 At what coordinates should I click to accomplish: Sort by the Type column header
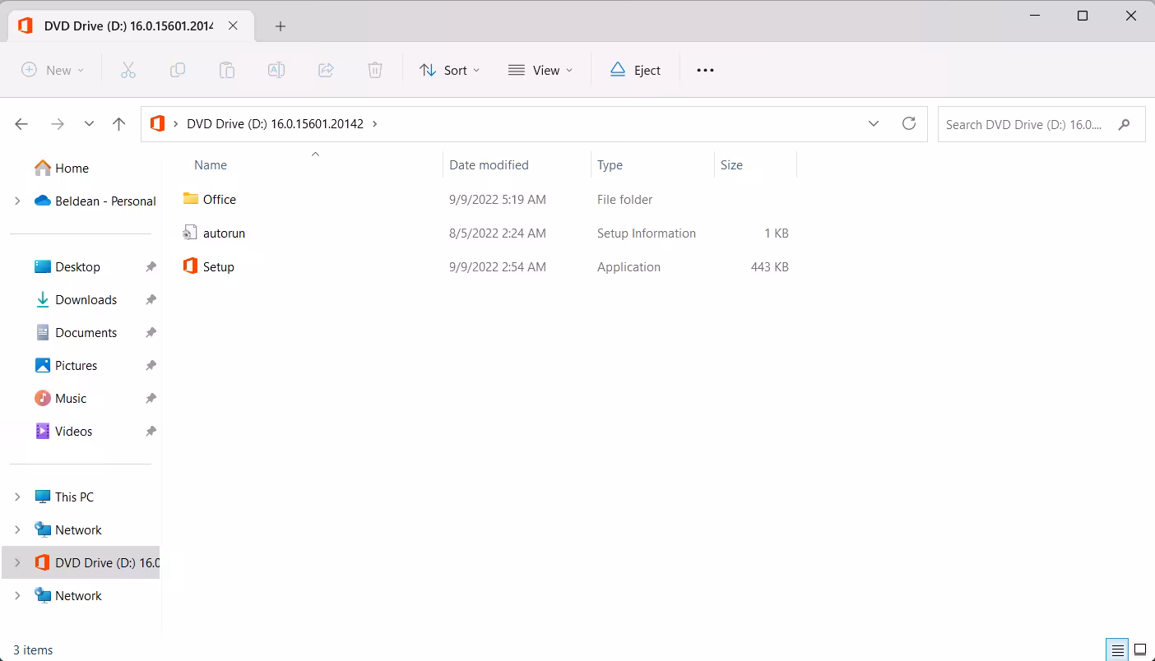pyautogui.click(x=610, y=164)
